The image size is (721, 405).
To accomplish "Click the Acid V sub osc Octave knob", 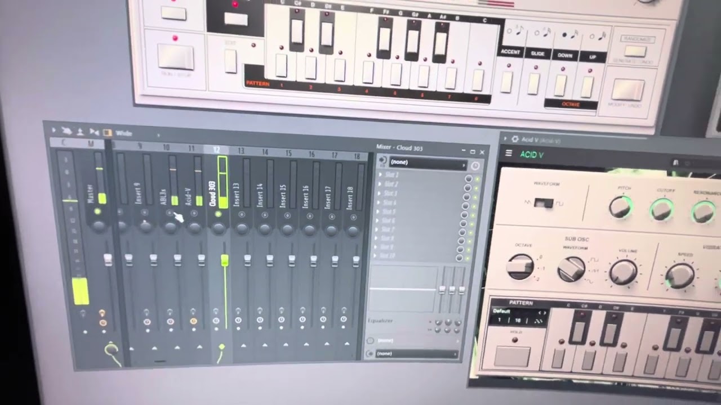I will [x=520, y=267].
